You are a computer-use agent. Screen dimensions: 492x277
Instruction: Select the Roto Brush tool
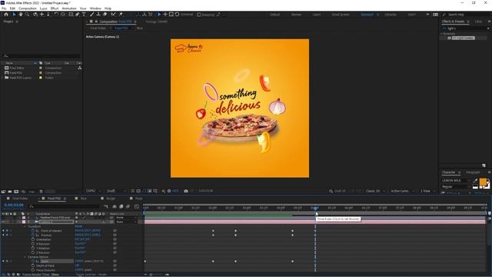pyautogui.click(x=113, y=15)
